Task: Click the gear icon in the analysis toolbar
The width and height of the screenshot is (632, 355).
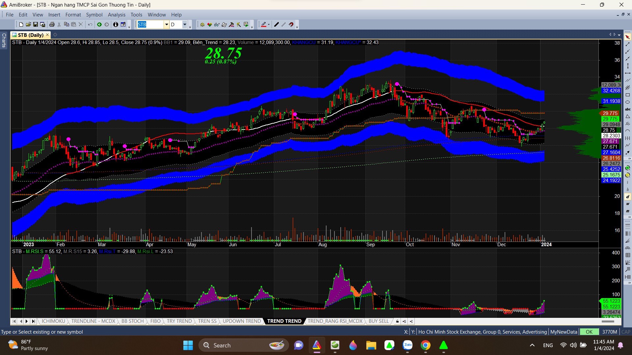Action: coord(202,25)
